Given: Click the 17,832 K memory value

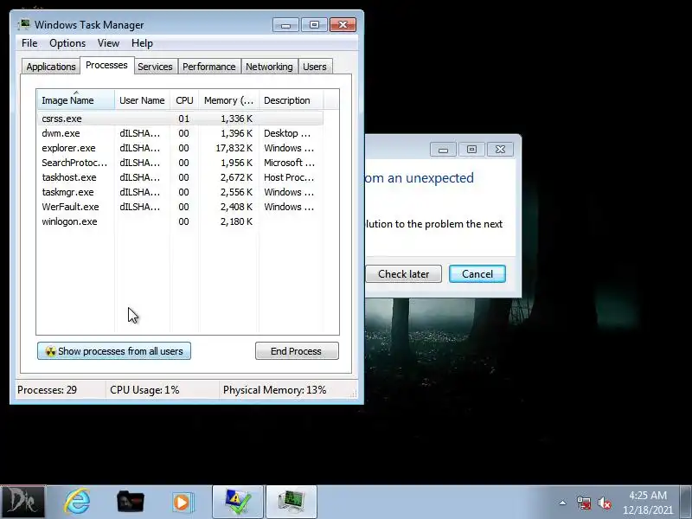Looking at the screenshot, I should 234,148.
